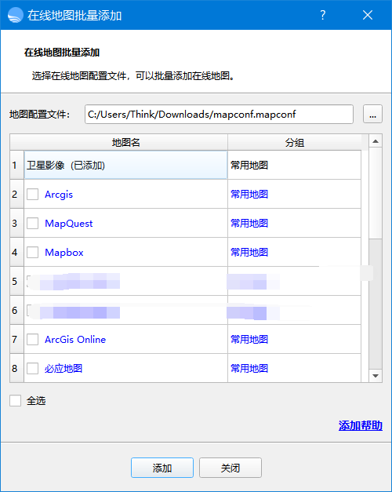Click the 地图名 column header
This screenshot has width=392, height=492.
pos(125,143)
